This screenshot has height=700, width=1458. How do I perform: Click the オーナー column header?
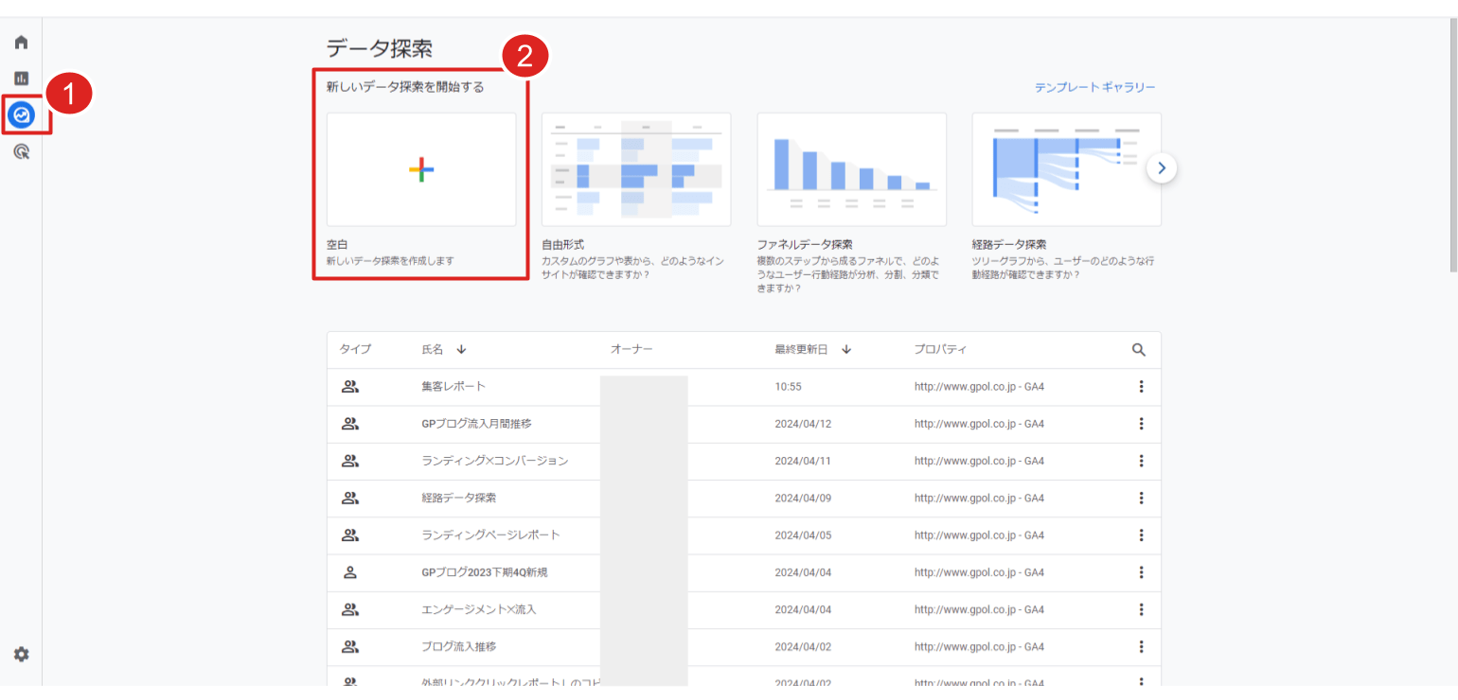pos(631,350)
